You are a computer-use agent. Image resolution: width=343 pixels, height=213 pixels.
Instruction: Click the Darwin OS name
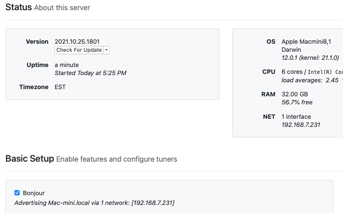292,50
